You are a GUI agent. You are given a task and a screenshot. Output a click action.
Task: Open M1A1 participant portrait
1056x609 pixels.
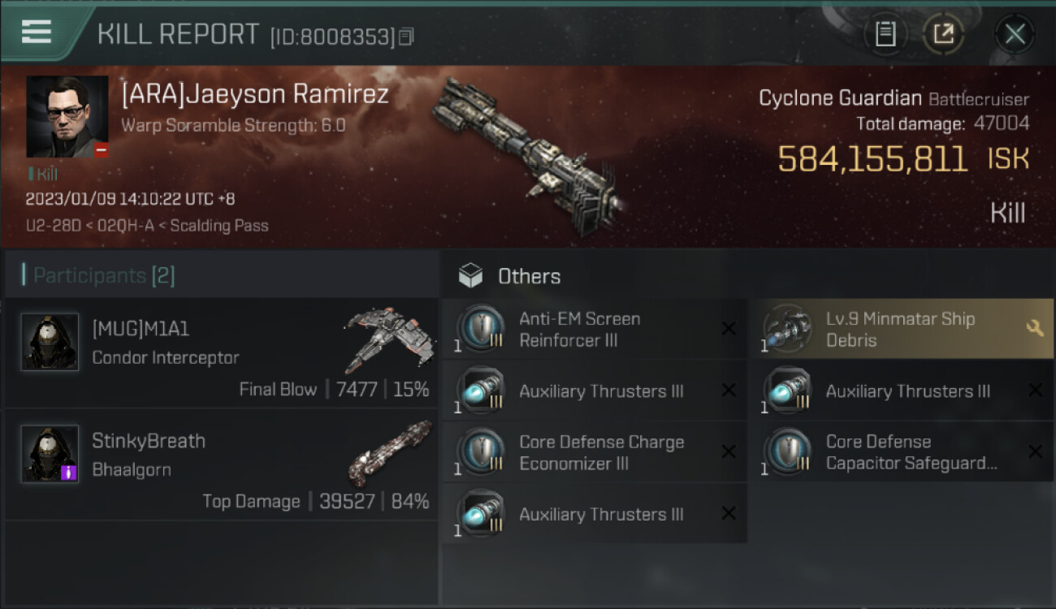click(50, 342)
